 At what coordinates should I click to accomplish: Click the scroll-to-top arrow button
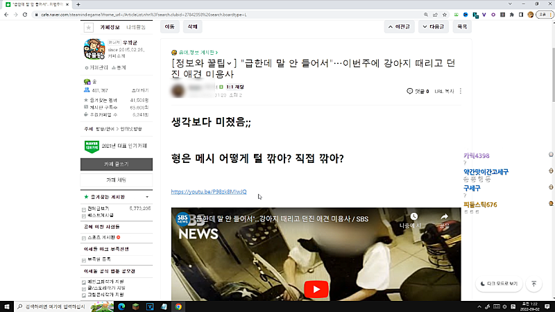534,284
